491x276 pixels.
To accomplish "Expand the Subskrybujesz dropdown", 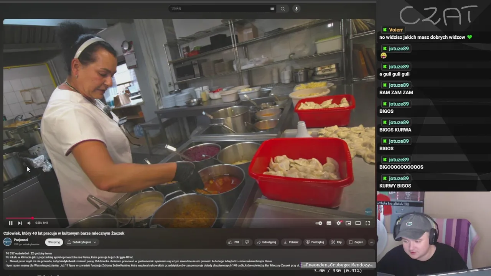I will pyautogui.click(x=81, y=242).
